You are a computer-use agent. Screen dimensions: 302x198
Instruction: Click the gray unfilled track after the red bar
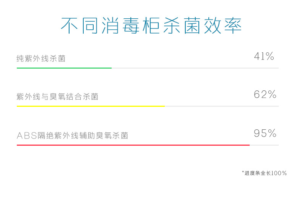point(264,145)
